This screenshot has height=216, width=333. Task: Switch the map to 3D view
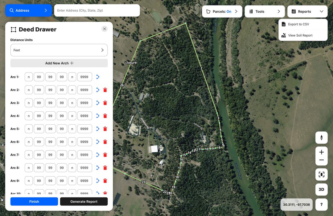[321, 189]
